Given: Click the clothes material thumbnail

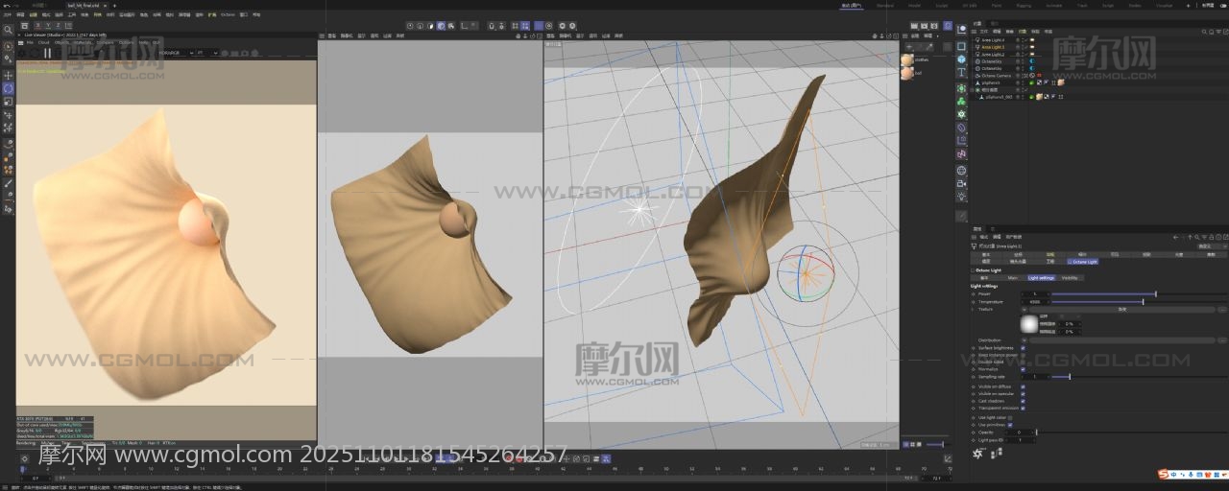Looking at the screenshot, I should 907,59.
